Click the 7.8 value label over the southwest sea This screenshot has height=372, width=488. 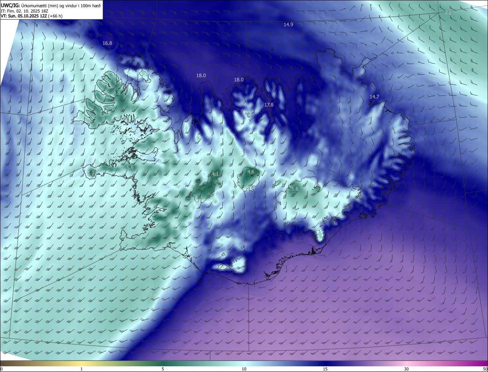152,296
